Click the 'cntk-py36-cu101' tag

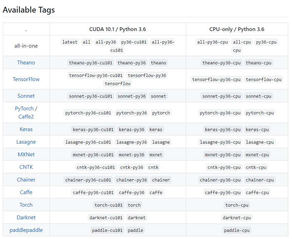tap(96, 168)
